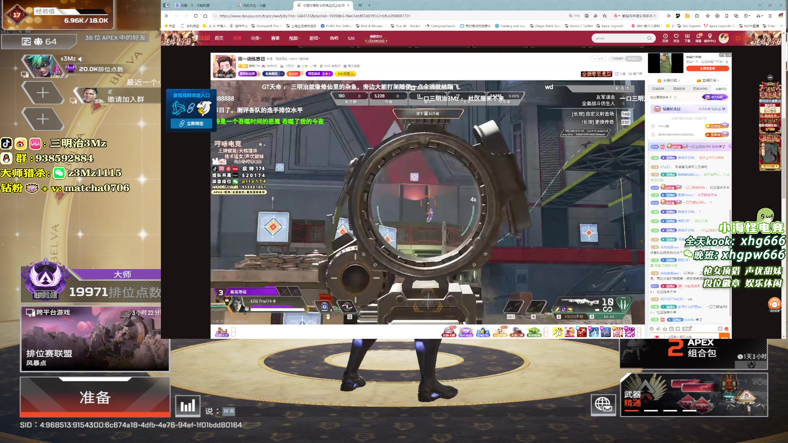Open the 赛事 item in Douyu nav
The image size is (788, 443).
(x=275, y=38)
